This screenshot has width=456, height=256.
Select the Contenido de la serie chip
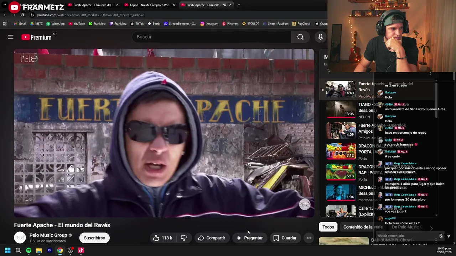363,227
